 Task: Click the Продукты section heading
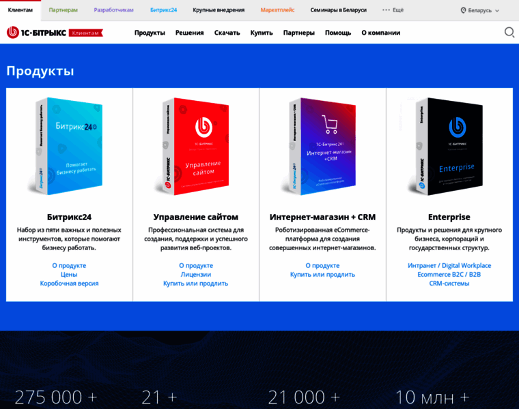point(40,71)
